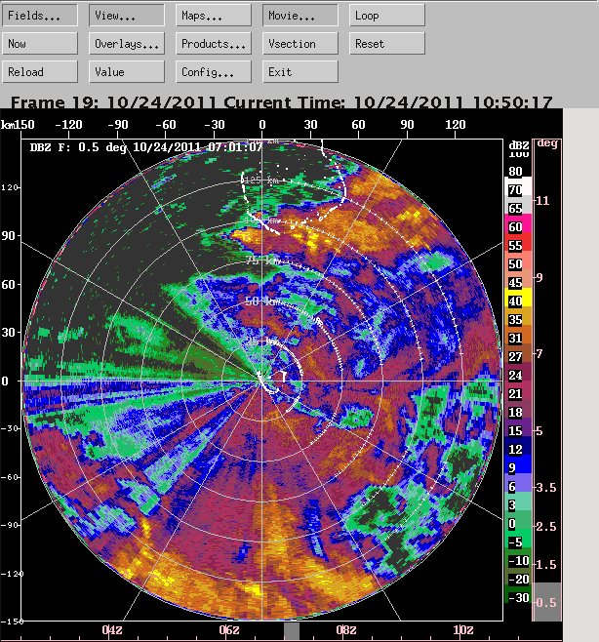Open the Maps... selector
The height and width of the screenshot is (642, 599).
(x=214, y=16)
